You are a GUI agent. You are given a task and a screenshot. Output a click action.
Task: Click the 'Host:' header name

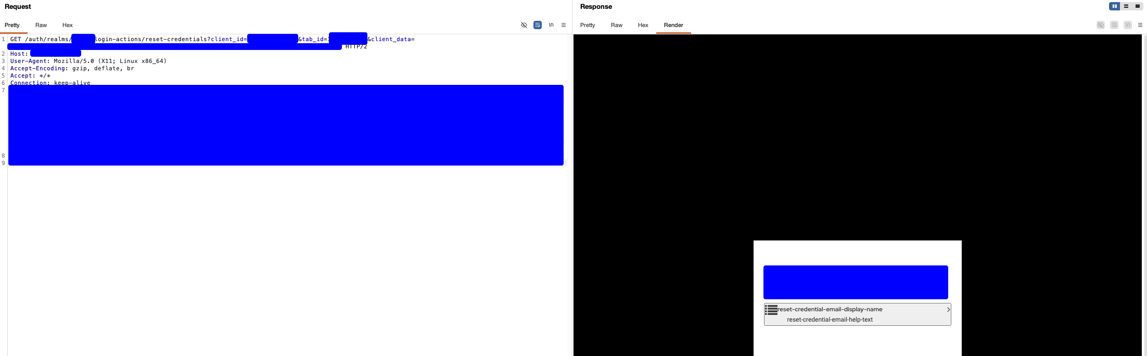(x=19, y=54)
